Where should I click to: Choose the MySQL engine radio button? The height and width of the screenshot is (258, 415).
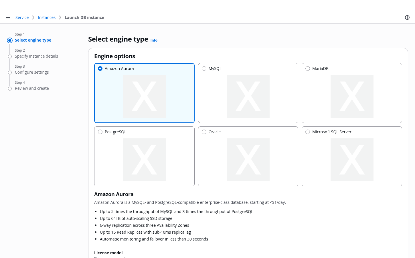click(204, 69)
